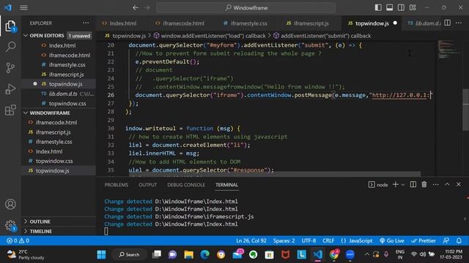Click the submit callback breadcrumb
Viewport: 469px width, 263px height.
click(x=322, y=36)
